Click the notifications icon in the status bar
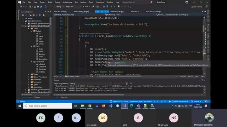Image resolution: width=227 pixels, height=127 pixels. 206,101
